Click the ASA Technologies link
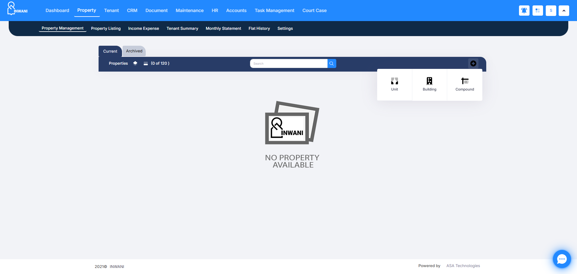This screenshot has height=274, width=577. tap(463, 266)
